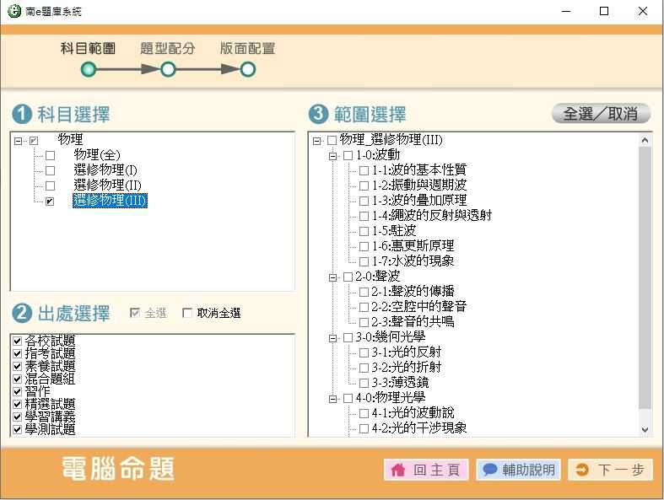This screenshot has height=500, width=664.
Task: Uncheck 學測試題 source
Action: coord(17,429)
